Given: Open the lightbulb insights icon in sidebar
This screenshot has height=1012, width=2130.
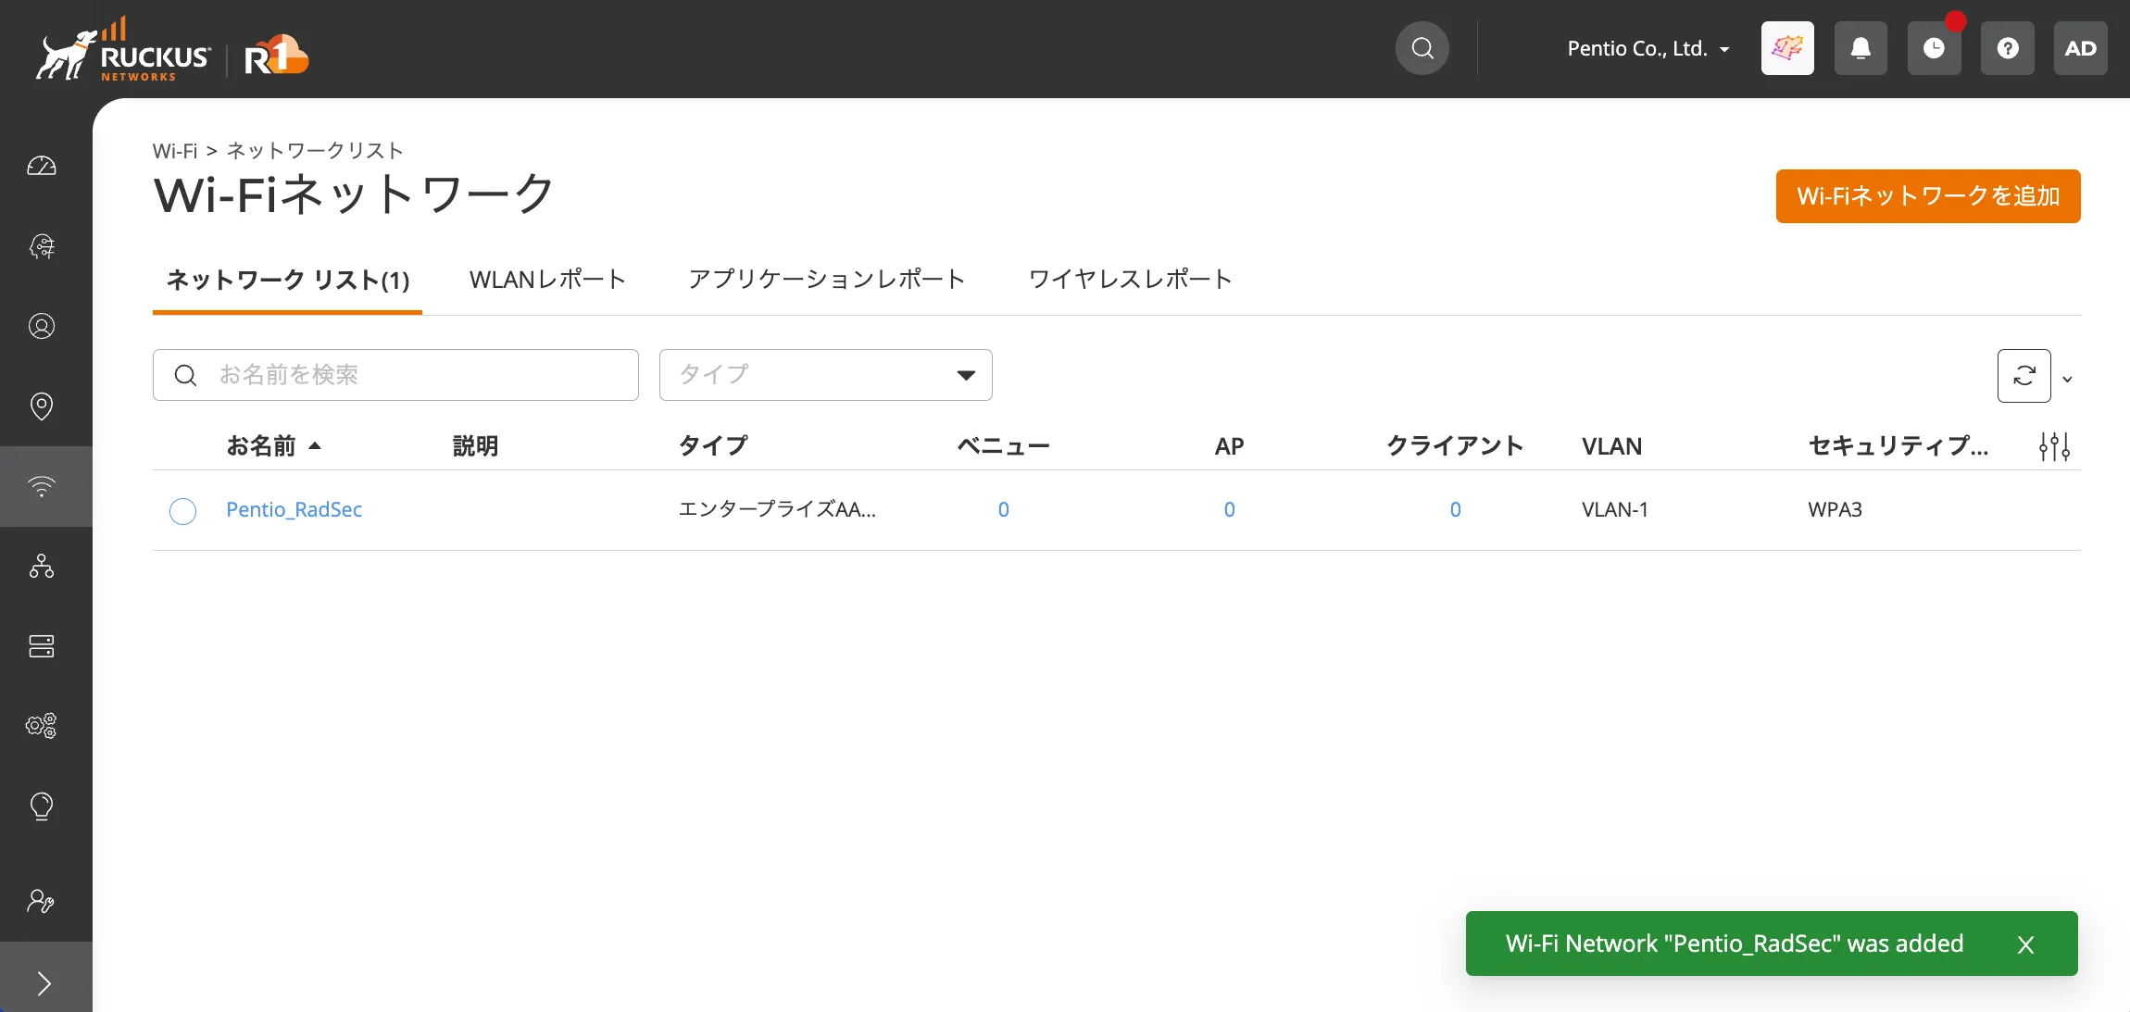Looking at the screenshot, I should (42, 806).
